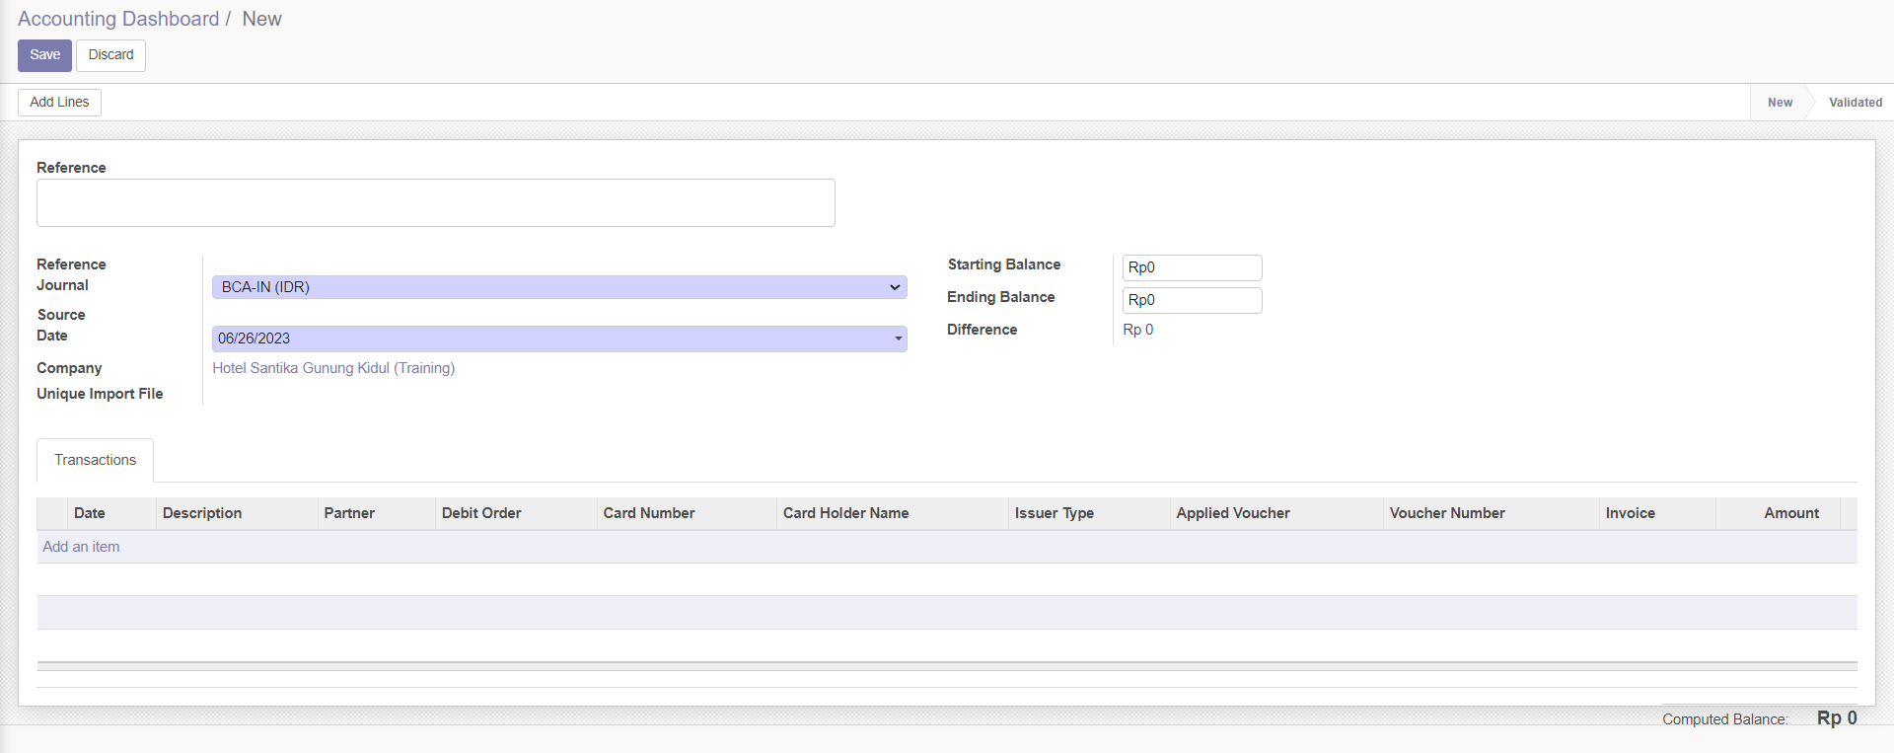Sort by Applied Voucher column header
1894x753 pixels.
click(x=1276, y=513)
